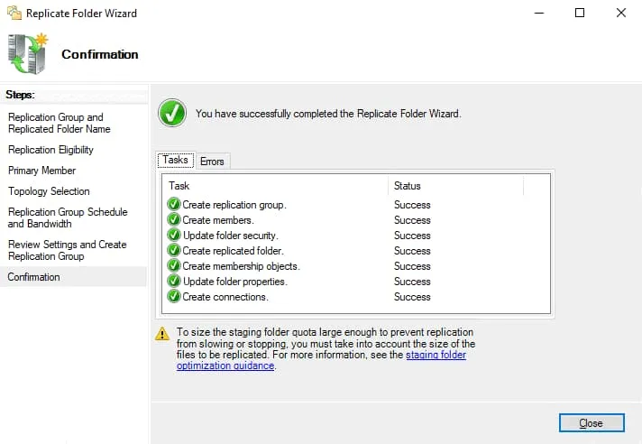
Task: Click the Status column header
Action: [454, 186]
